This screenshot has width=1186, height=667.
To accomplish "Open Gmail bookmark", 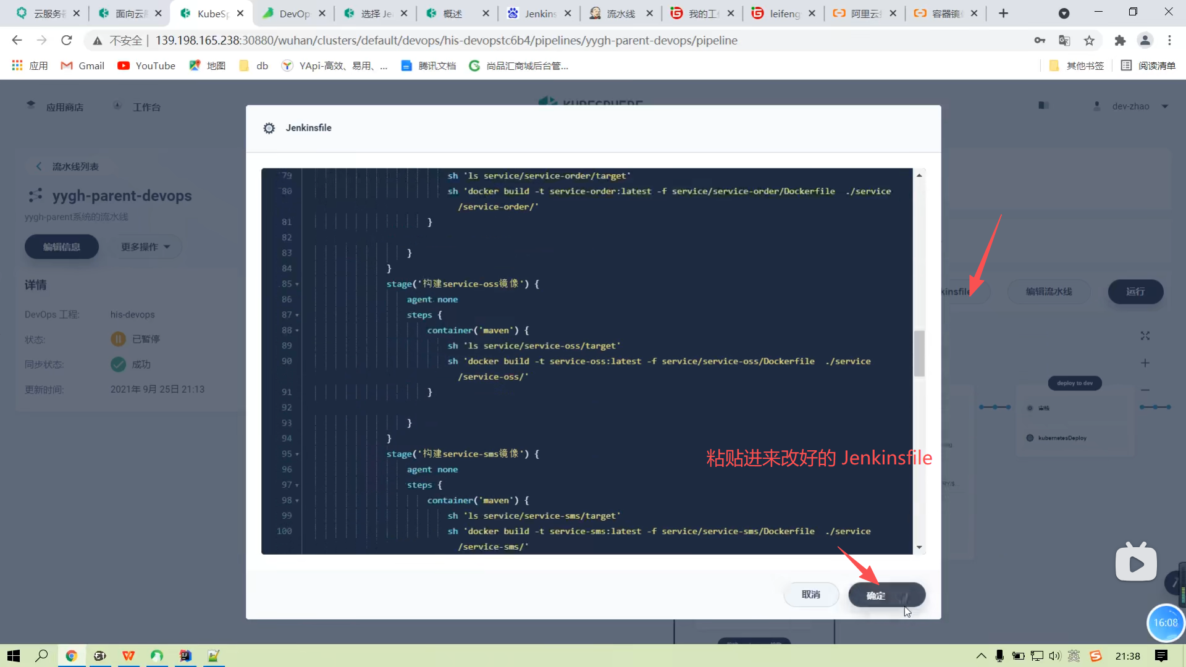I will click(83, 65).
